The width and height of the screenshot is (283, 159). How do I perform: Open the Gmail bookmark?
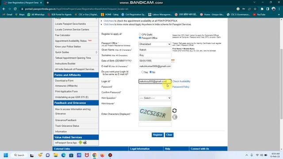8,15
